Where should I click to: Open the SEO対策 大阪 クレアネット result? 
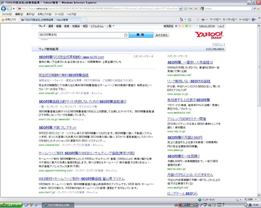58,128
